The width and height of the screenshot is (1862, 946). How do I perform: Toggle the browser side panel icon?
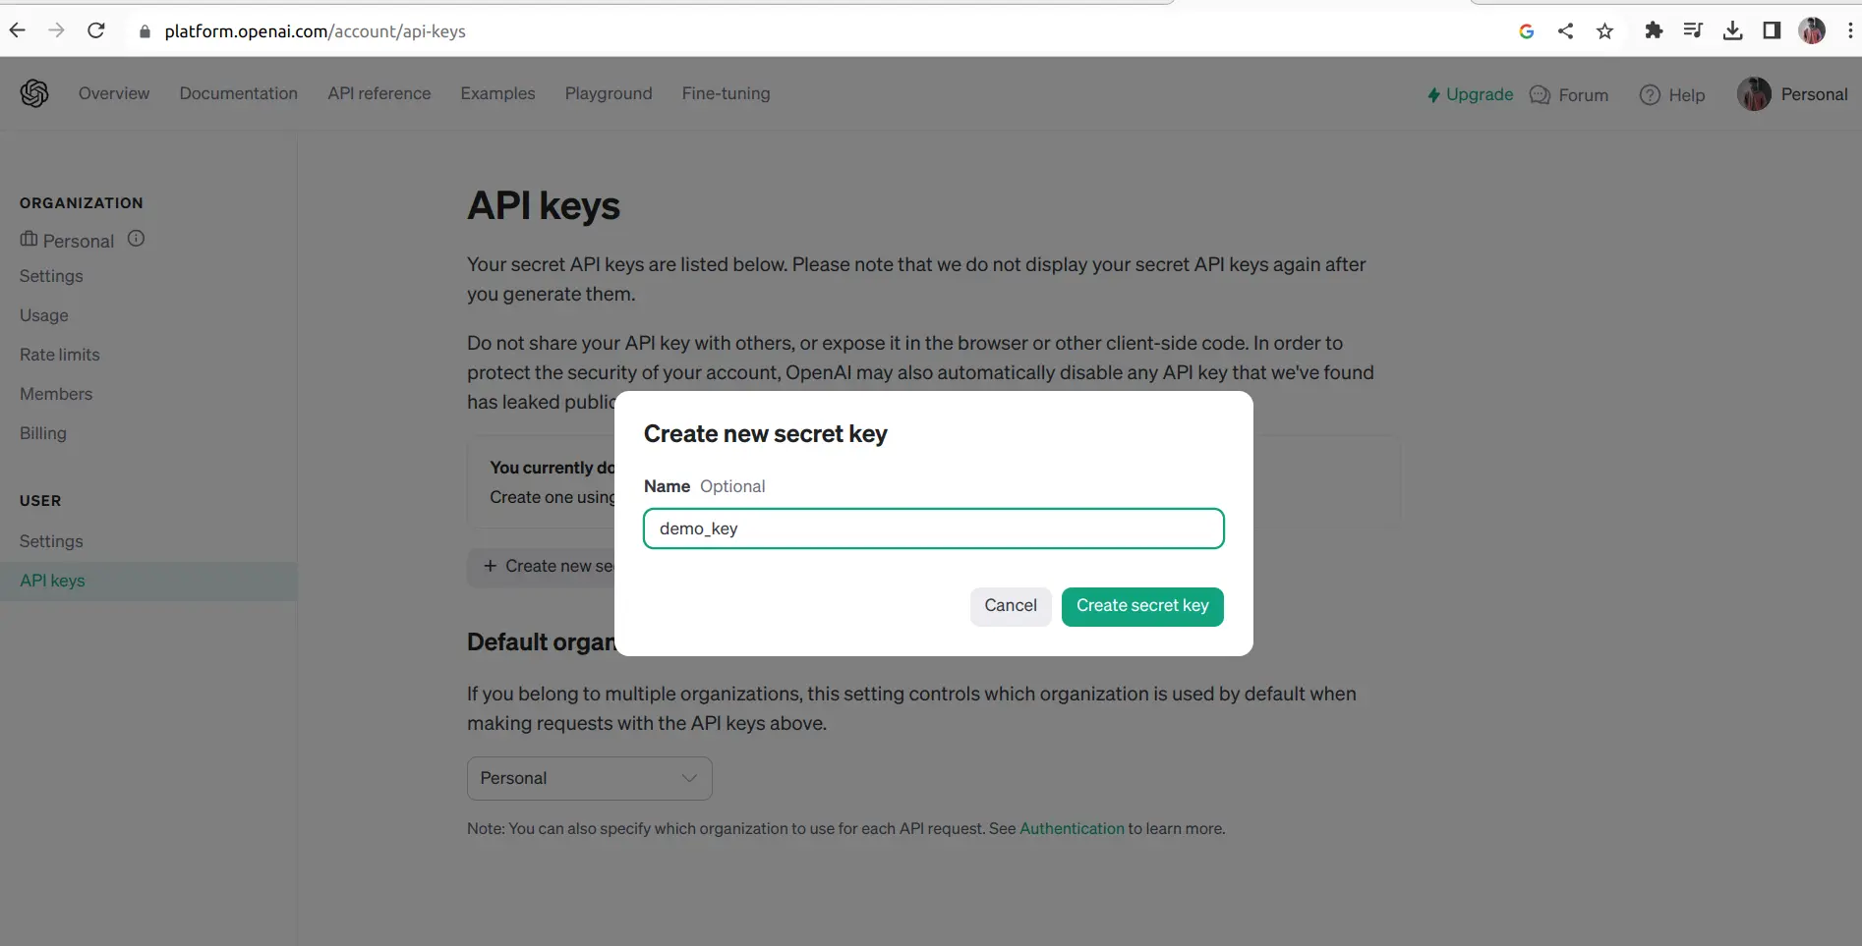point(1772,30)
